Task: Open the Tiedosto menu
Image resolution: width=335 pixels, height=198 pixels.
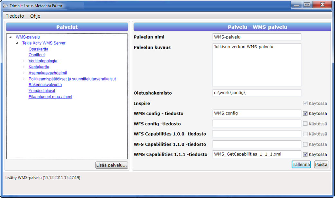Action: (15, 16)
